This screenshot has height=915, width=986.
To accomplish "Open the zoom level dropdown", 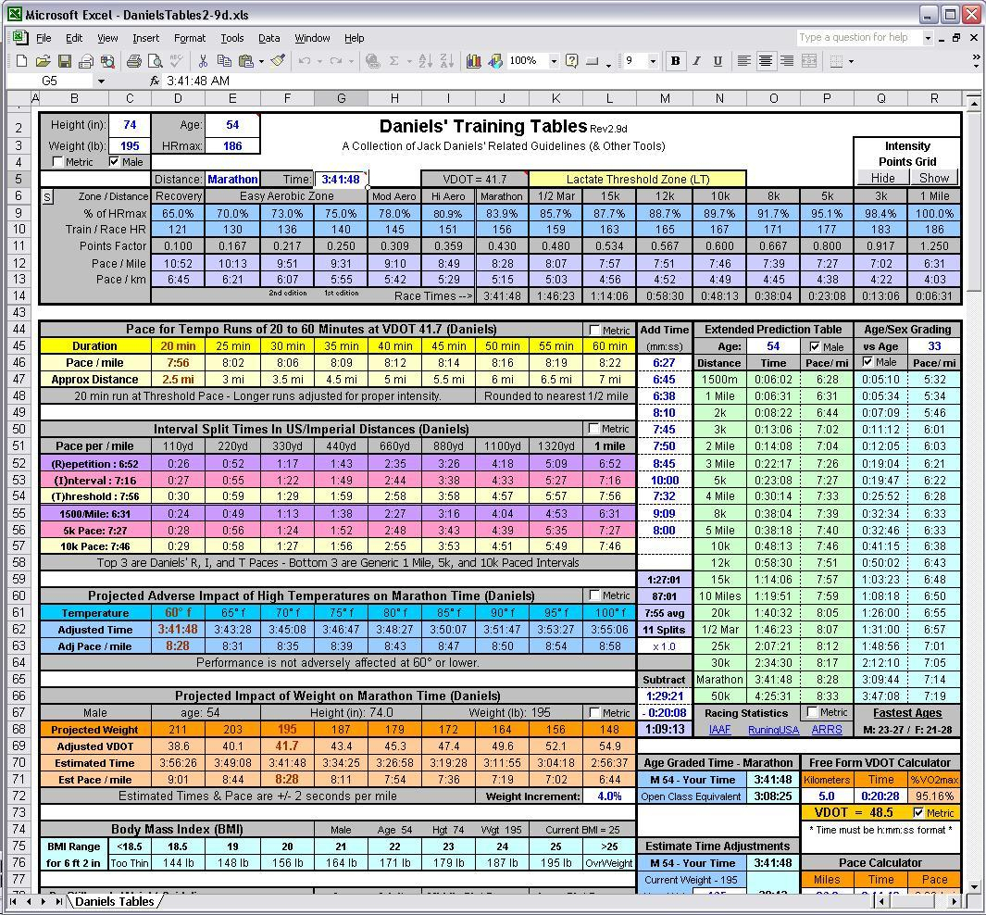I will 553,61.
